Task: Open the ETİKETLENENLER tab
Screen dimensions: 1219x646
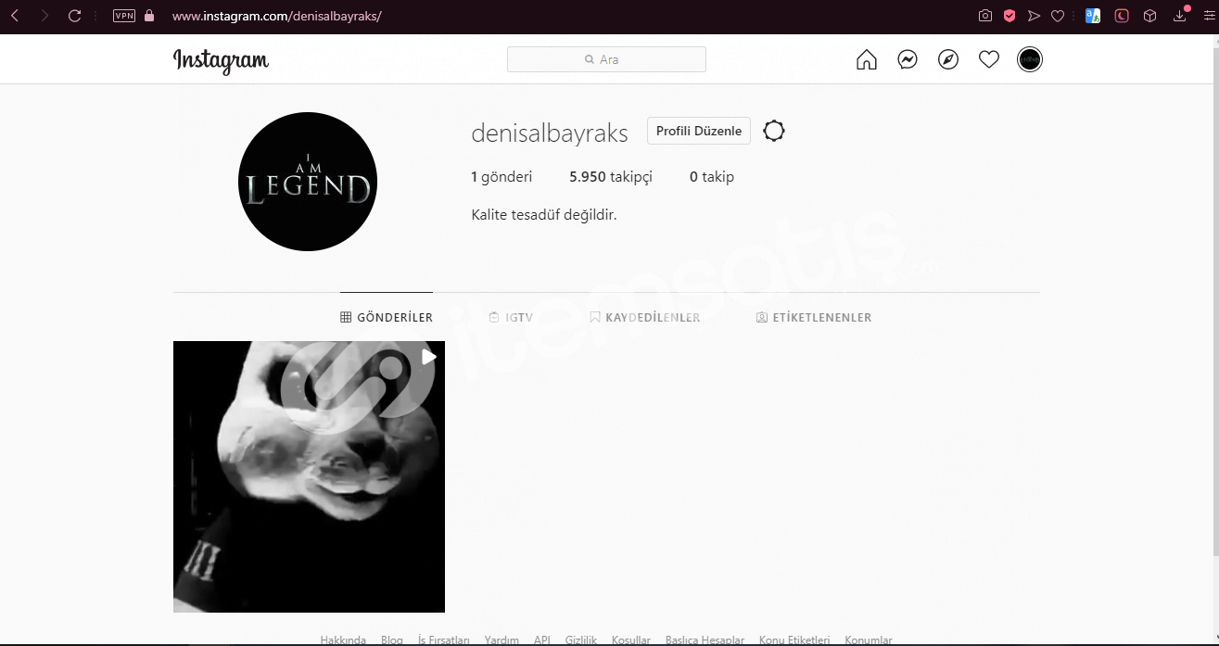Action: pos(814,317)
